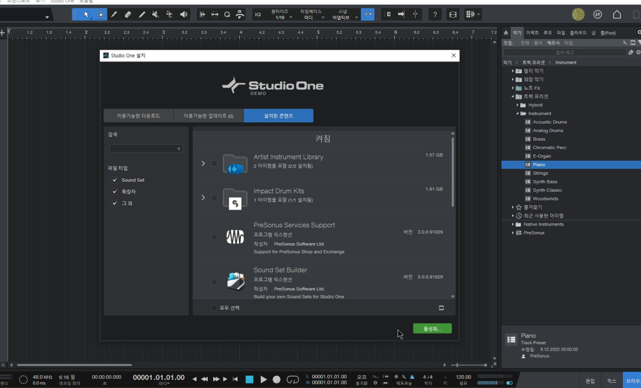The image size is (641, 388).
Task: Select the Range tool
Action: [100, 14]
